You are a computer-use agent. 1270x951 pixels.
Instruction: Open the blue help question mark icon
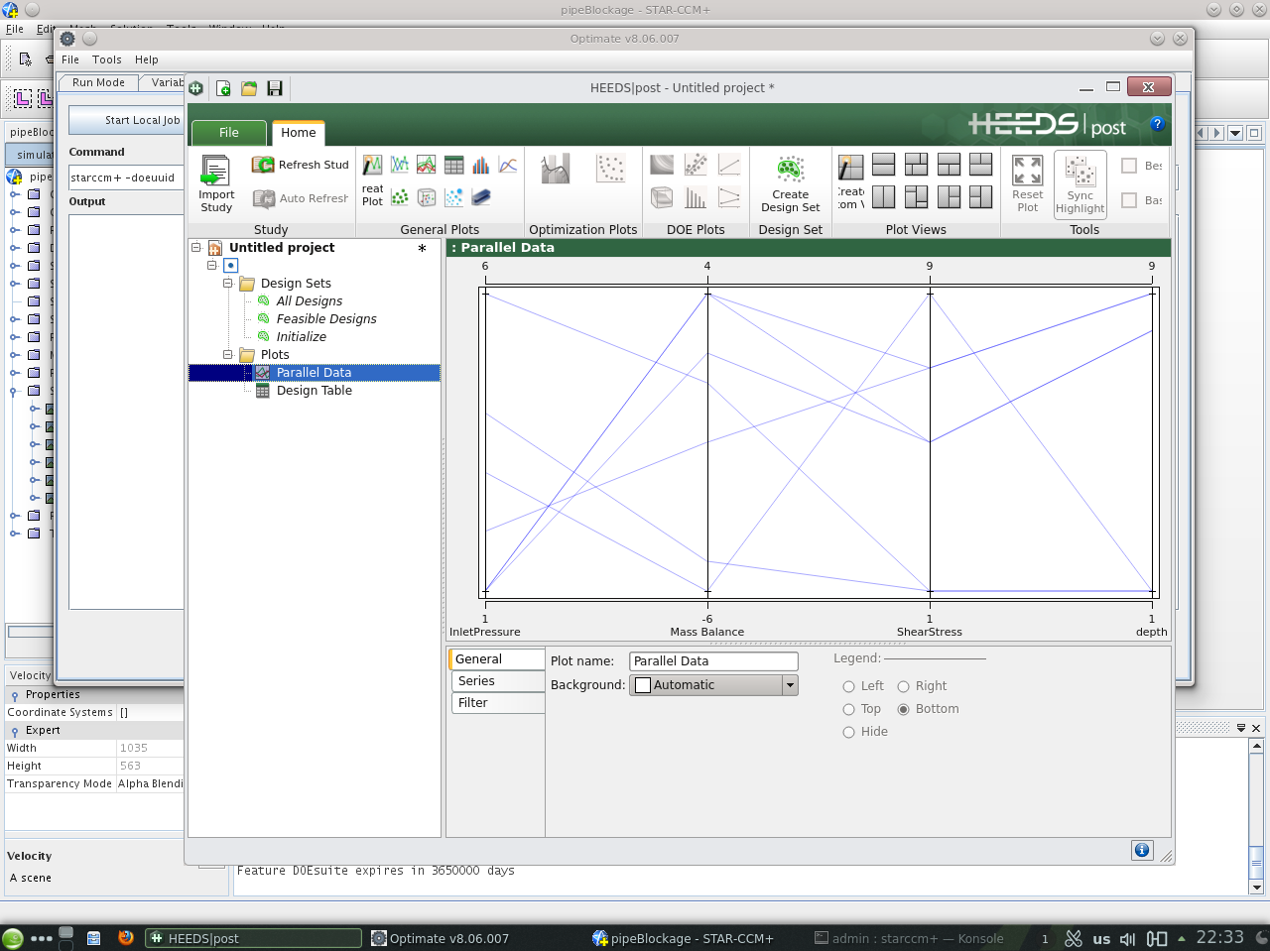1157,124
